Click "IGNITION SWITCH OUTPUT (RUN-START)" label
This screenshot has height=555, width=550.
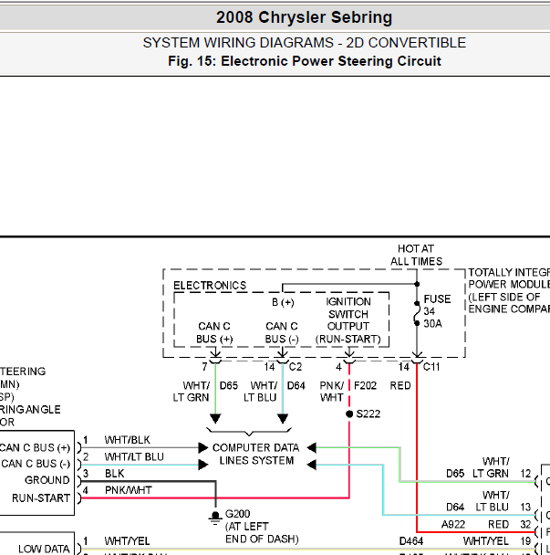[348, 320]
